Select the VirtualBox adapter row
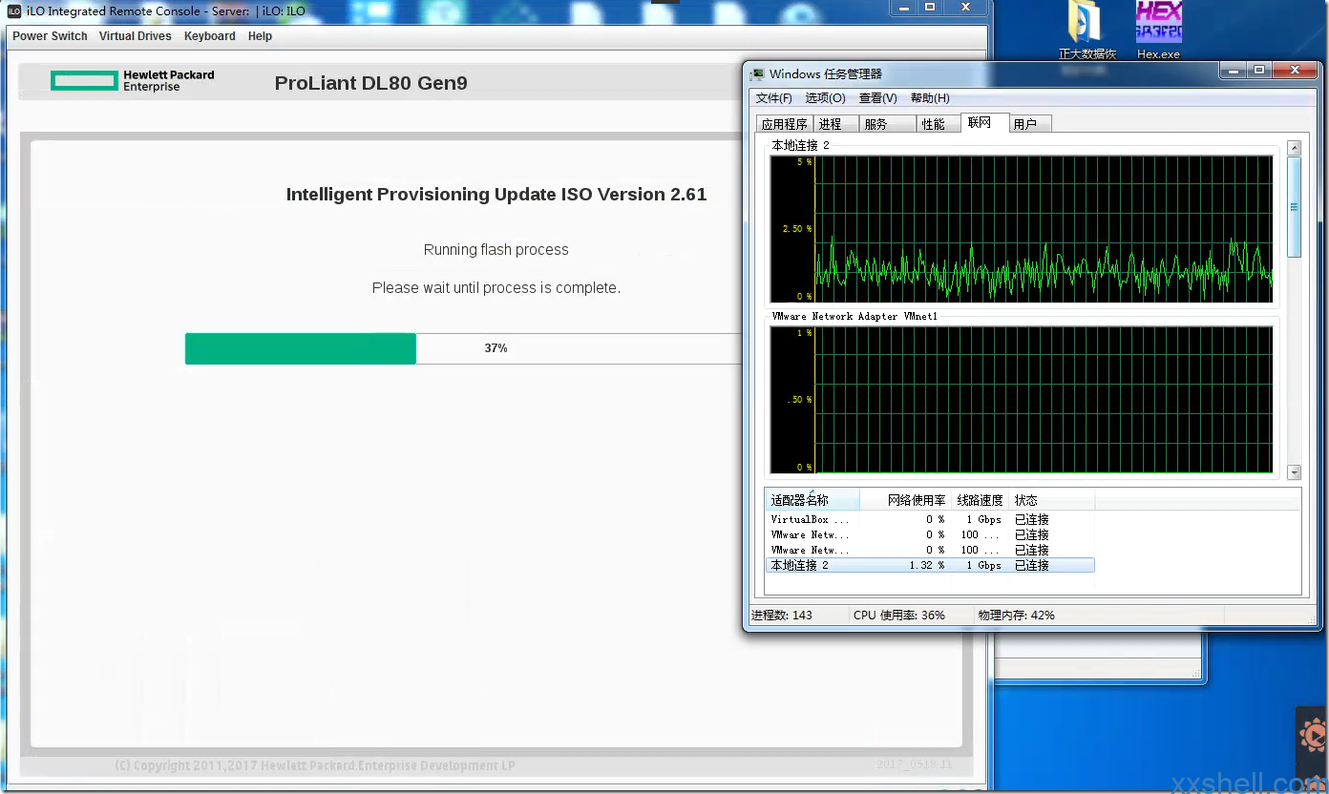1329x794 pixels. coord(810,520)
